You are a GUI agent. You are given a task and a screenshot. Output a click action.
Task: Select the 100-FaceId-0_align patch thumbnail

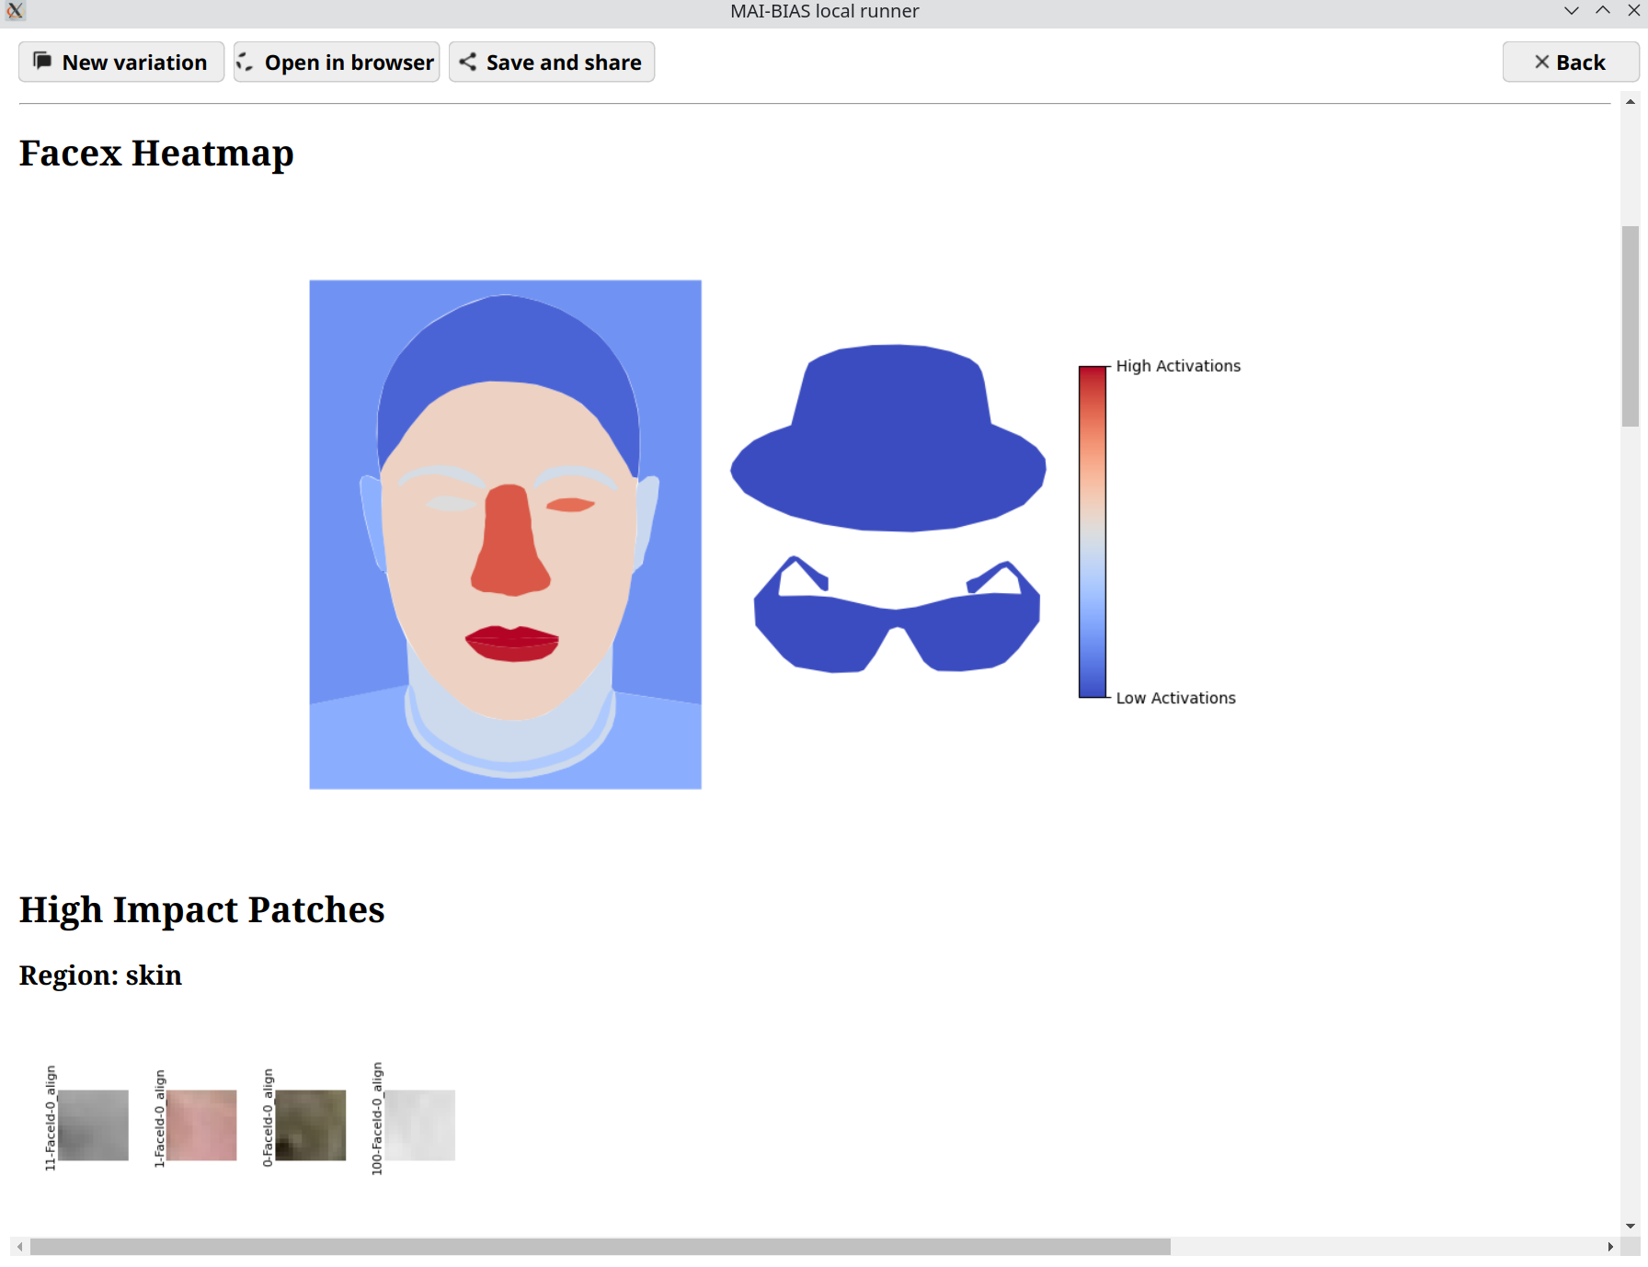[x=418, y=1125]
